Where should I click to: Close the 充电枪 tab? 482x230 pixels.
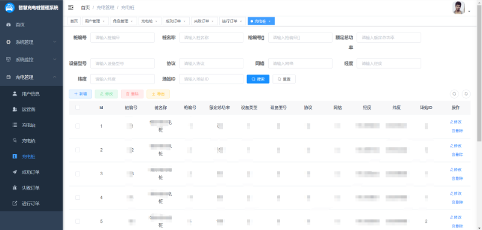tap(156, 21)
